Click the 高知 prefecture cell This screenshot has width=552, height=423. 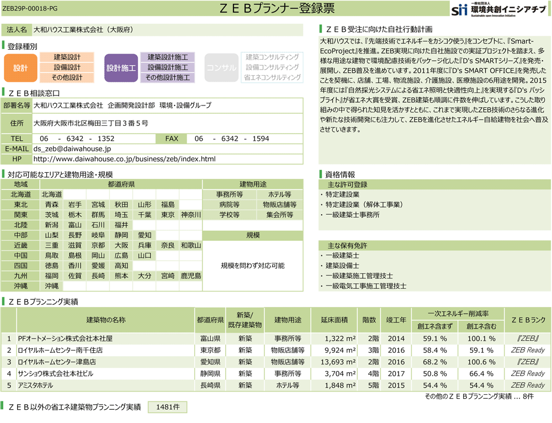click(121, 266)
